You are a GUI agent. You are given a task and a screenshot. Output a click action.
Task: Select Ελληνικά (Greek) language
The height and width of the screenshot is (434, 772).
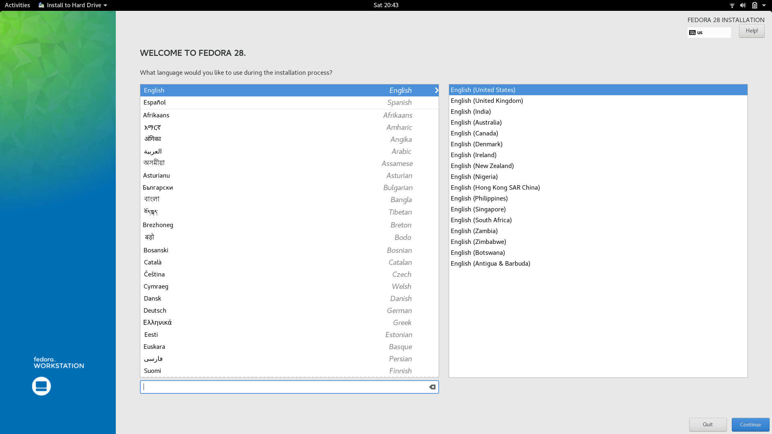(x=289, y=323)
